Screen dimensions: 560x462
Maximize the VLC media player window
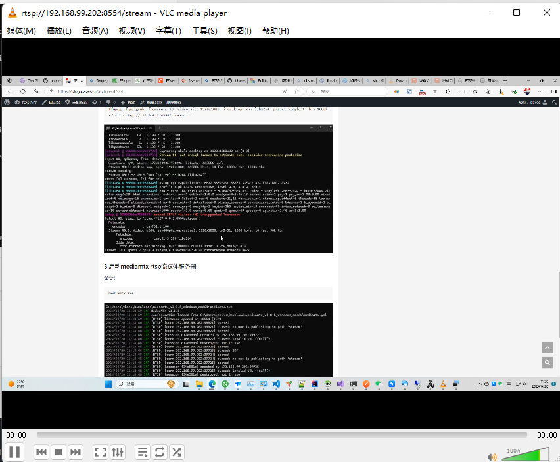[x=517, y=13]
